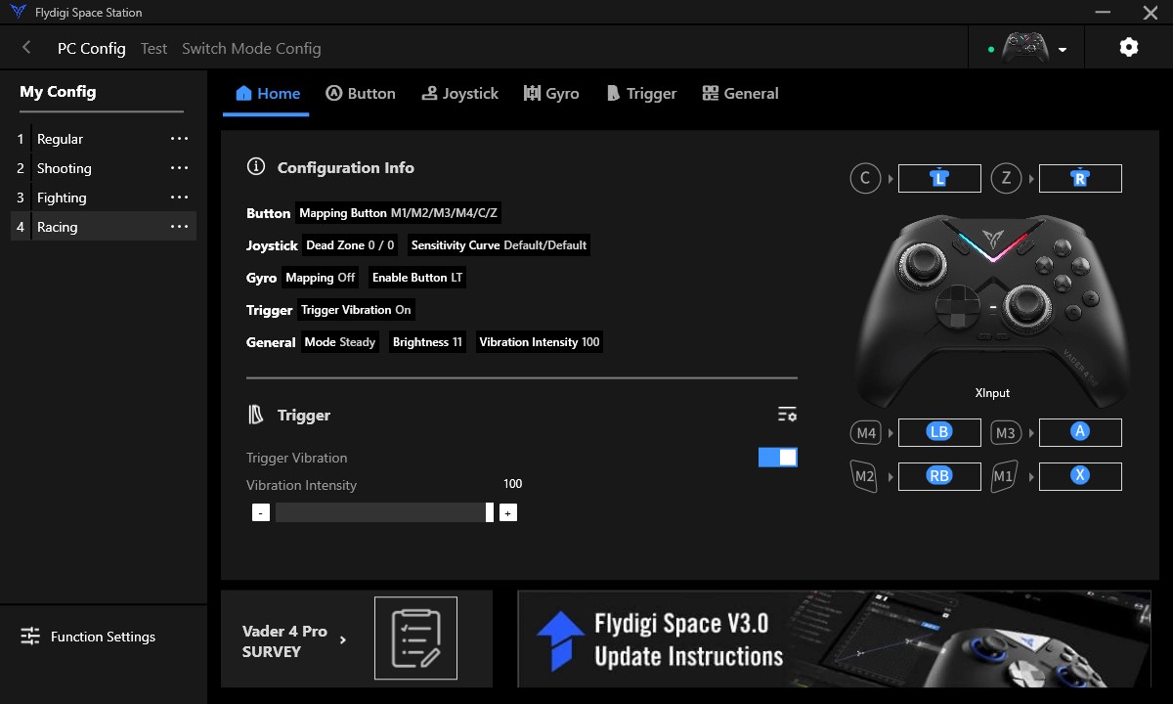Open Switch Mode Config
The width and height of the screenshot is (1173, 704).
pyautogui.click(x=250, y=47)
